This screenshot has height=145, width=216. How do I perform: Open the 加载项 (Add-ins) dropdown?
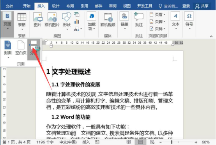tap(92, 21)
